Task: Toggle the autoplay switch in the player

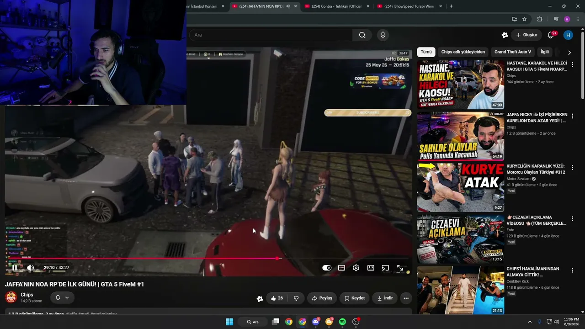Action: (x=327, y=268)
